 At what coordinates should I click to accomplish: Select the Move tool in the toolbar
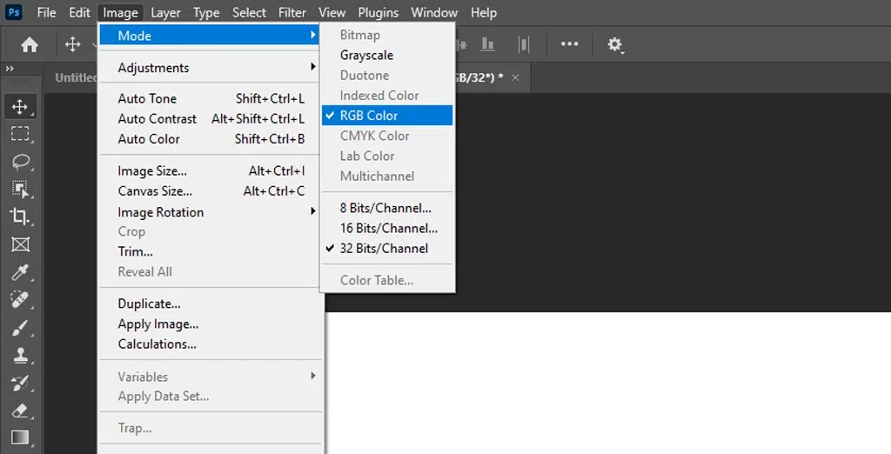click(21, 107)
